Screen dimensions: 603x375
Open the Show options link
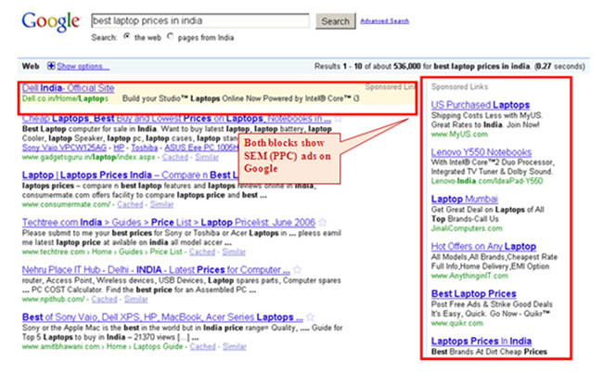point(83,67)
